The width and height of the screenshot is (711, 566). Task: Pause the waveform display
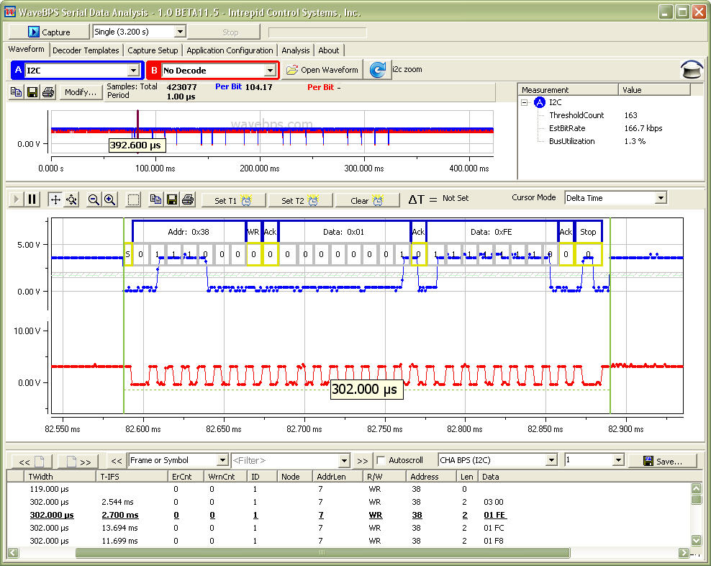[x=32, y=199]
